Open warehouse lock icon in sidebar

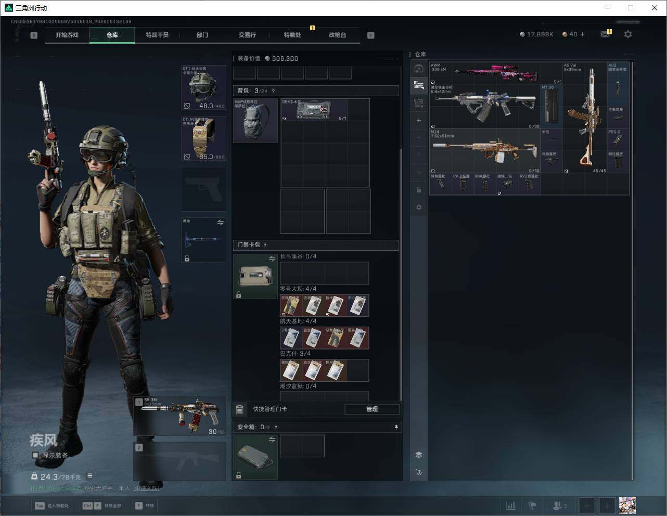tap(419, 190)
